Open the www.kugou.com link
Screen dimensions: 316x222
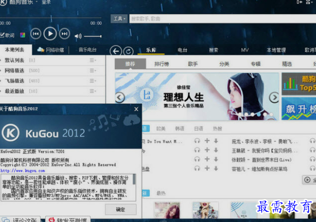[22, 171]
